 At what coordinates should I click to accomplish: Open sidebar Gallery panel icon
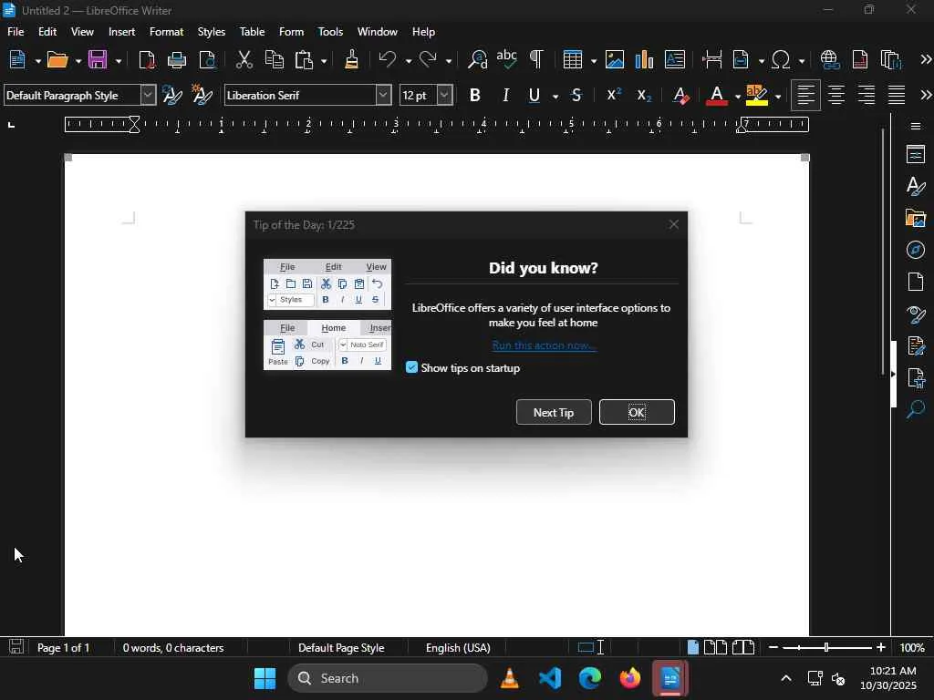916,218
